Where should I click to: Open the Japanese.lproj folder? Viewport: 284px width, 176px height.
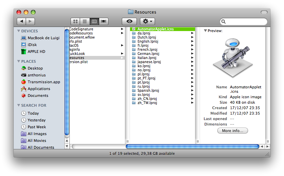point(163,62)
